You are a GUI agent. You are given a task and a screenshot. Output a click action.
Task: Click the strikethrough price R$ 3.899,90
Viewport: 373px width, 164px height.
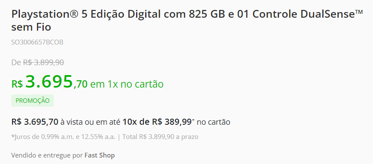tap(43, 63)
